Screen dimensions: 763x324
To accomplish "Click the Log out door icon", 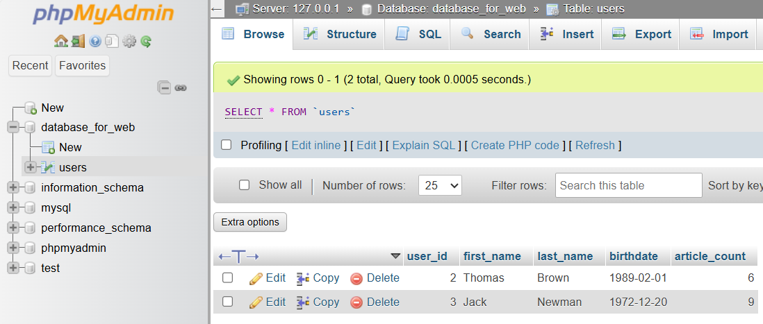I will pyautogui.click(x=78, y=42).
